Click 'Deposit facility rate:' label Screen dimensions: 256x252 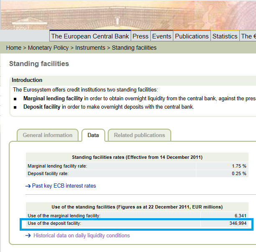tap(48, 173)
